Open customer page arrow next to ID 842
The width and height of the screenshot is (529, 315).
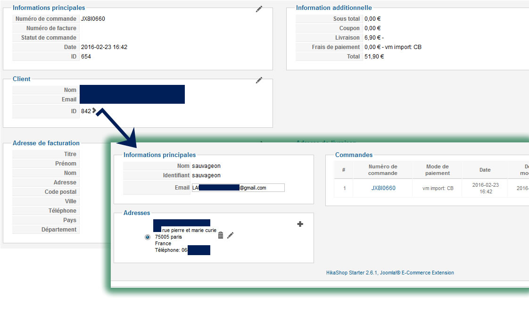(94, 111)
